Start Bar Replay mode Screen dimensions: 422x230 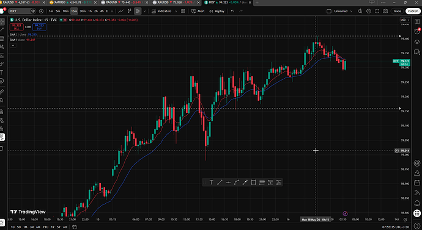click(x=217, y=11)
